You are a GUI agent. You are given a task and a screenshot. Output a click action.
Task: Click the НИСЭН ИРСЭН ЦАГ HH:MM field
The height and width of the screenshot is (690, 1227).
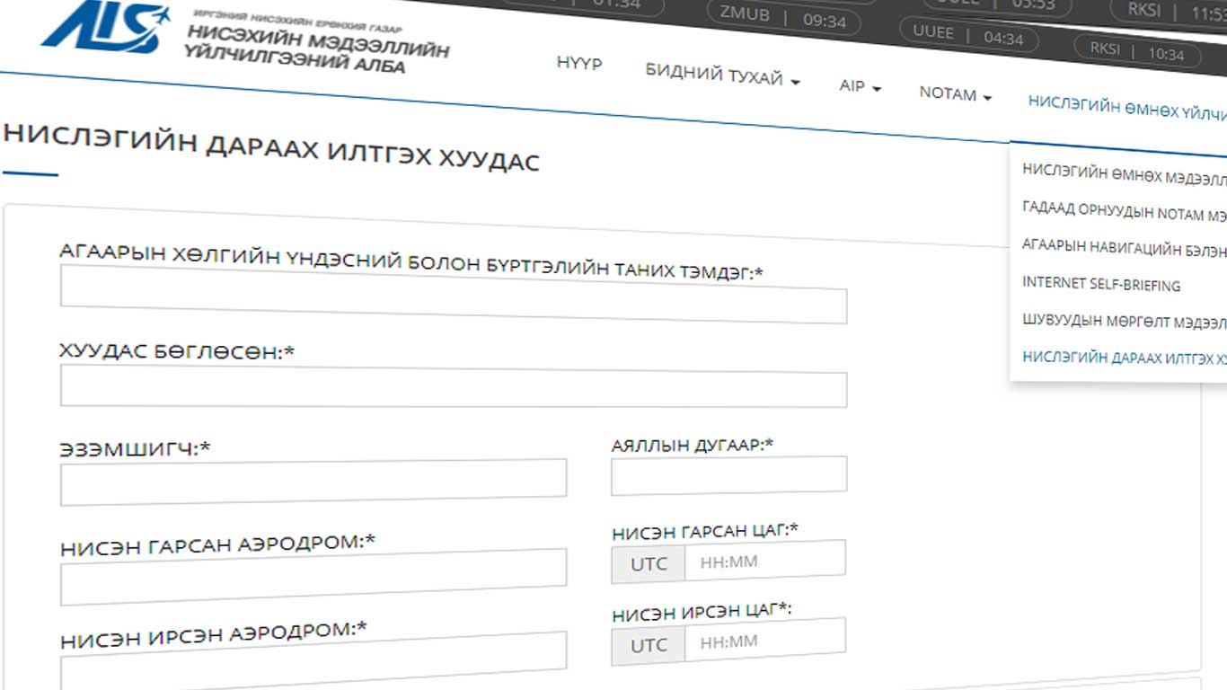click(x=764, y=641)
